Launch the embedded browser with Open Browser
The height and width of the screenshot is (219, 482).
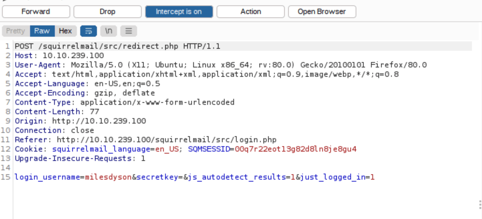click(x=322, y=11)
